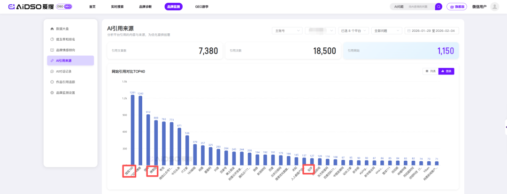Screen dimensions: 507x194
Task: Open the user avatar menu
Action: (x=494, y=7)
